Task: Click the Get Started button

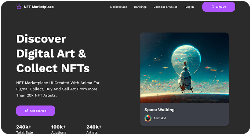Action: (x=36, y=111)
